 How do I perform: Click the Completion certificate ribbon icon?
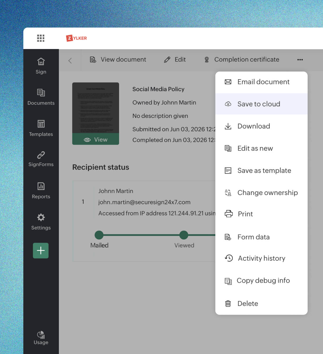tap(207, 60)
